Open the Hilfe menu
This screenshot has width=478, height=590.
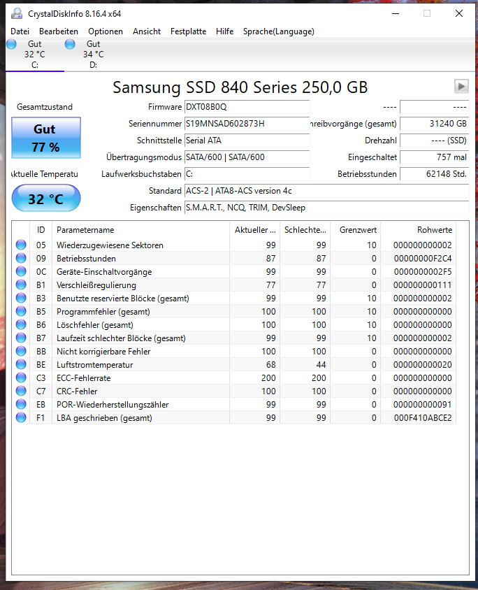tap(224, 31)
